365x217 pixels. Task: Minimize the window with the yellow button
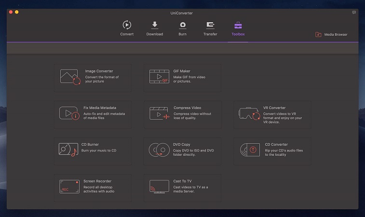17,12
